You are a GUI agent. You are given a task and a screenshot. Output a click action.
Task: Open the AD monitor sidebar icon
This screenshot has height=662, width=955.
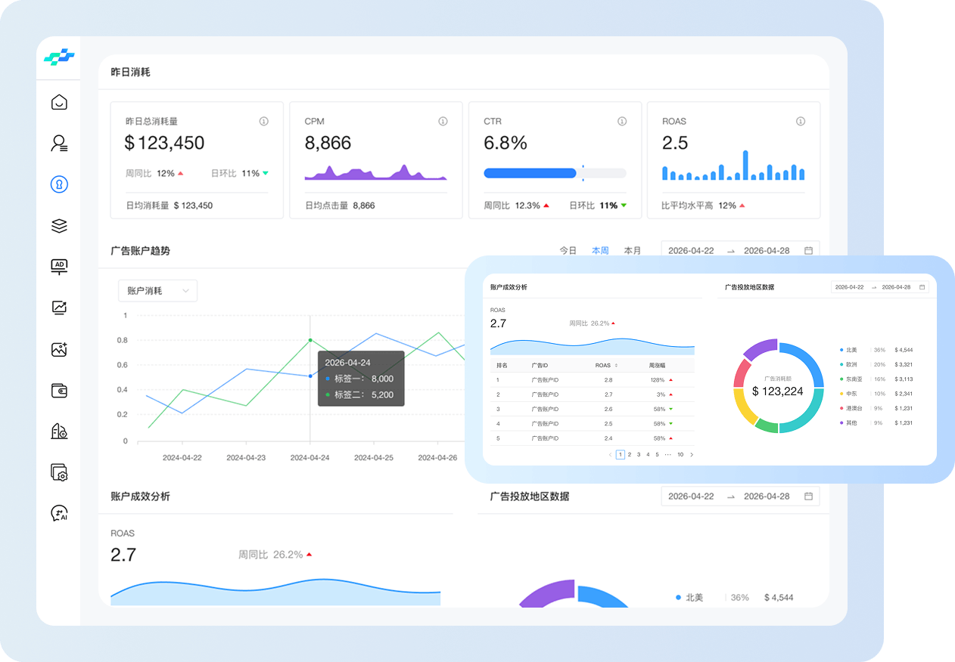point(59,266)
